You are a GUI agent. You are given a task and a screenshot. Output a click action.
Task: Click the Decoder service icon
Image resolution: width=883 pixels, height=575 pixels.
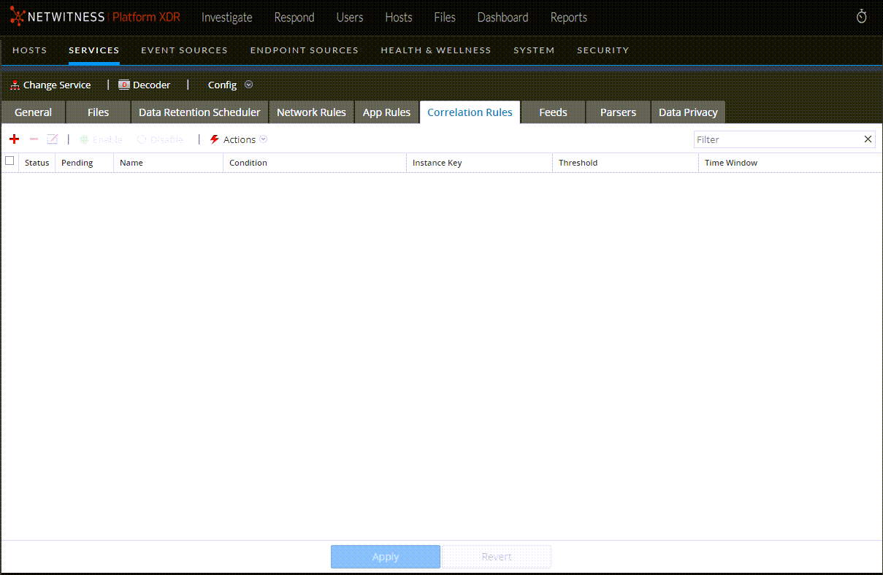(124, 85)
